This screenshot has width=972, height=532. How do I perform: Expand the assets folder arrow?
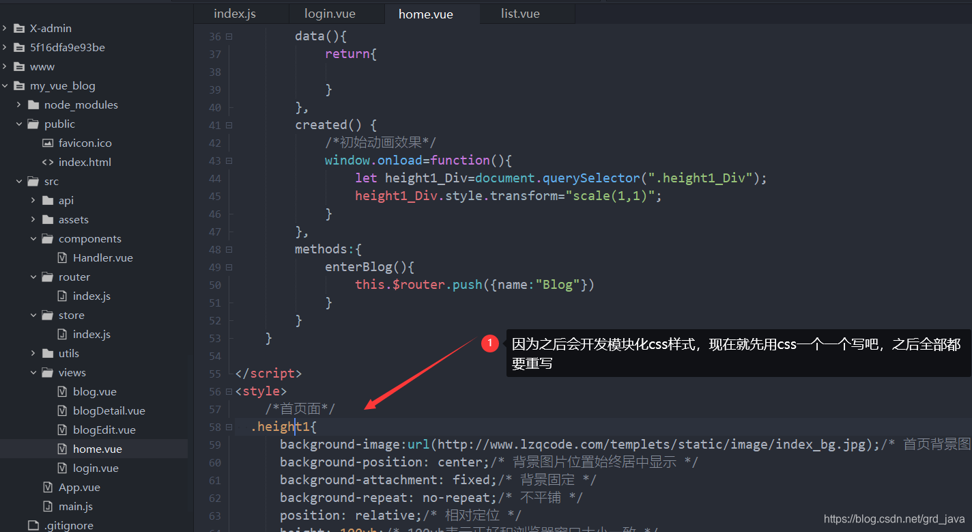(x=33, y=220)
